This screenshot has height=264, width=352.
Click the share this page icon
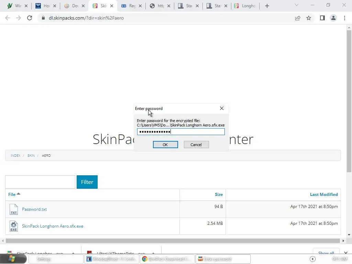click(298, 18)
